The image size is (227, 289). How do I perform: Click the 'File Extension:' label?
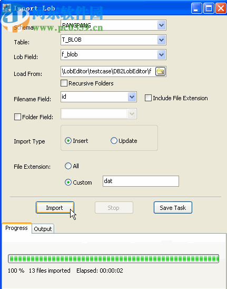pos(32,167)
